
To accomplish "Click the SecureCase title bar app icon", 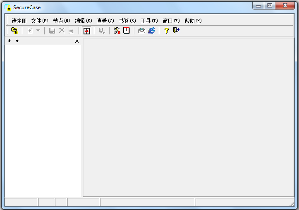I will [7, 7].
